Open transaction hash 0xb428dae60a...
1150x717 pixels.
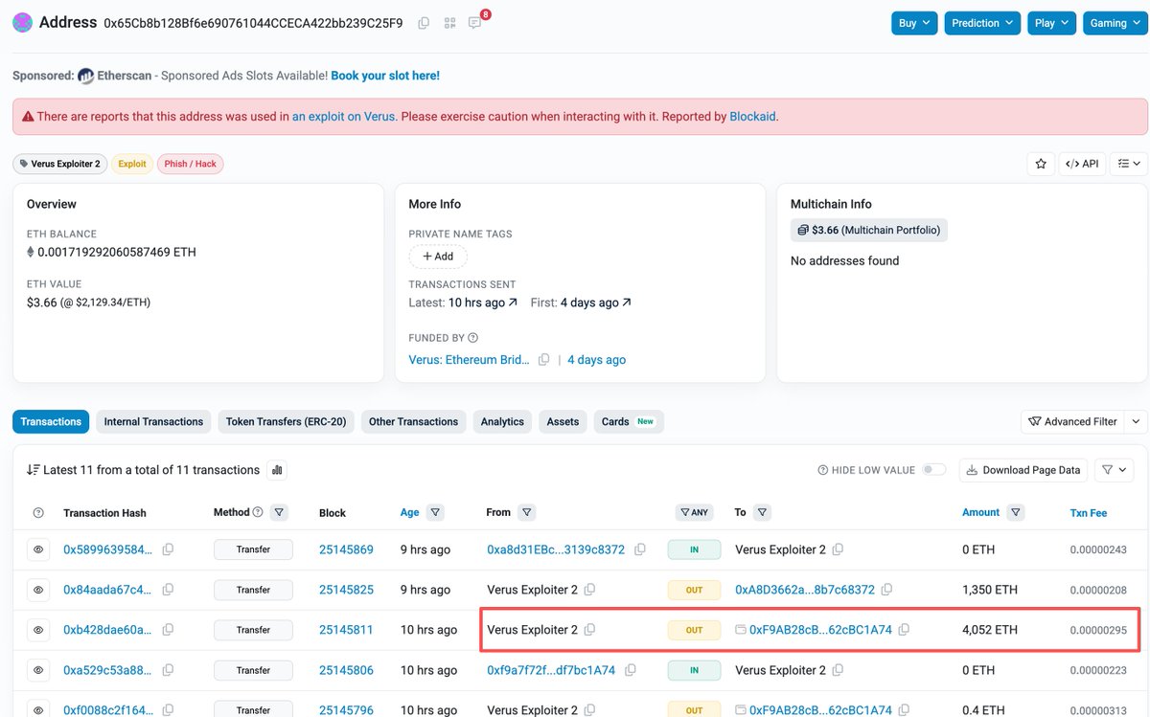point(107,630)
